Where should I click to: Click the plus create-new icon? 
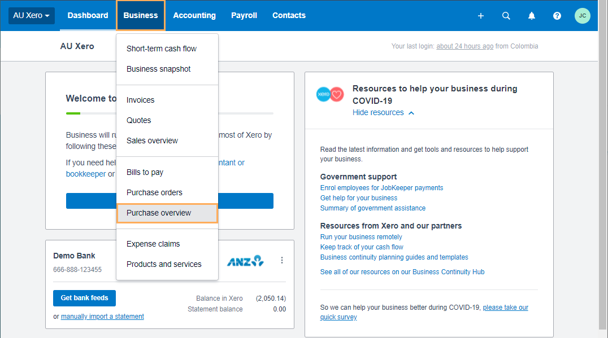pos(480,15)
